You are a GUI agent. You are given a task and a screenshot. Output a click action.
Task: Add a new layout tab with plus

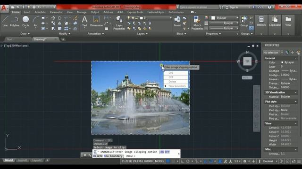[47, 160]
